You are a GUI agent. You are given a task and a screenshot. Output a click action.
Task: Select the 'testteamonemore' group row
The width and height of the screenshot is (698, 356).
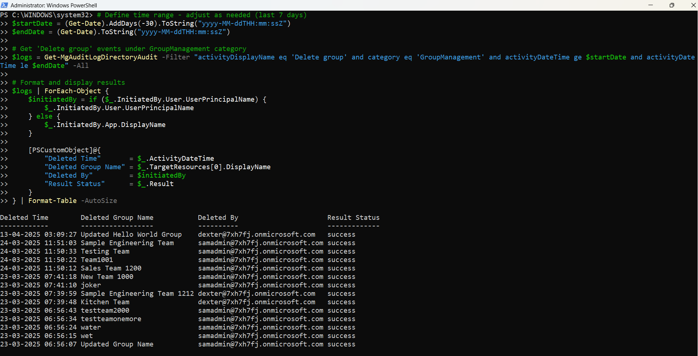[111, 319]
